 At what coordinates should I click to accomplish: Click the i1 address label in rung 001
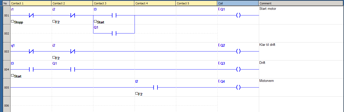(x=12, y=9)
